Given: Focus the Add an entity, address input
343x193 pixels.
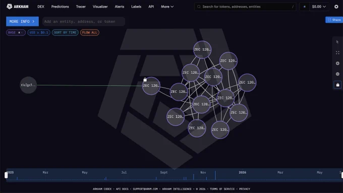Looking at the screenshot, I should coord(84,22).
